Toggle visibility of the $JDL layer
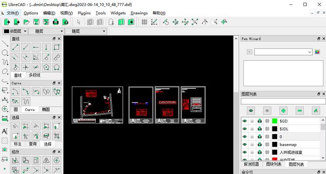326x174 pixels. click(245, 129)
